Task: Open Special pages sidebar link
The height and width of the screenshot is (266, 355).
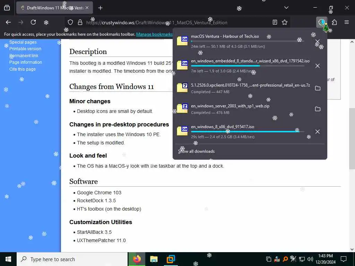Action: pyautogui.click(x=23, y=42)
